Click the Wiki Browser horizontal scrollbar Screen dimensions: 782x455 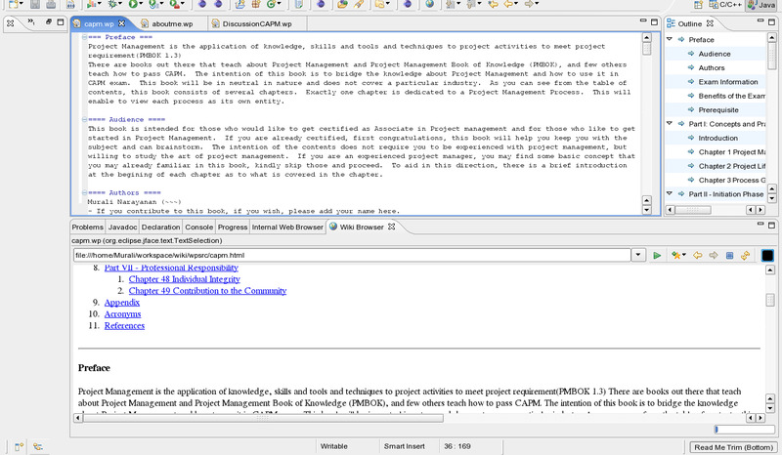391,418
